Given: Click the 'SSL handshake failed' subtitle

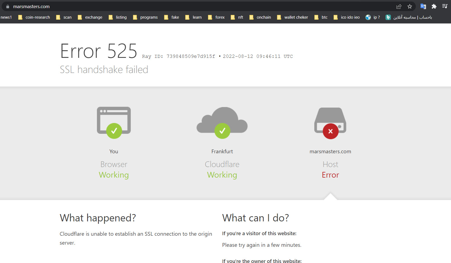Looking at the screenshot, I should pyautogui.click(x=104, y=69).
